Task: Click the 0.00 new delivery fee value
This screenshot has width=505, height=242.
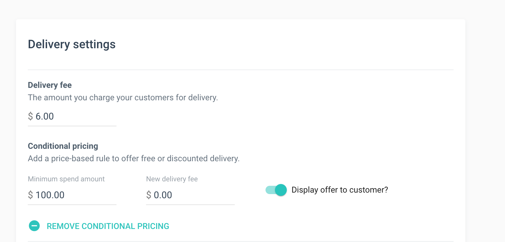Action: click(x=163, y=195)
